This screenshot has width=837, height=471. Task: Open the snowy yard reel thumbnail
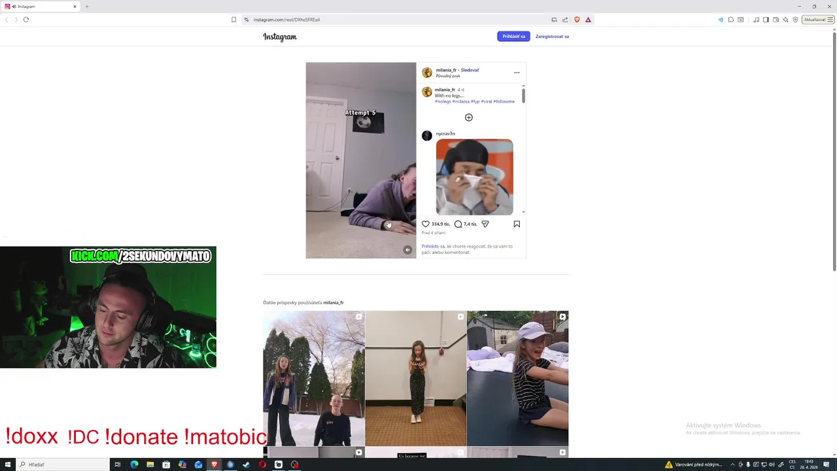314,378
